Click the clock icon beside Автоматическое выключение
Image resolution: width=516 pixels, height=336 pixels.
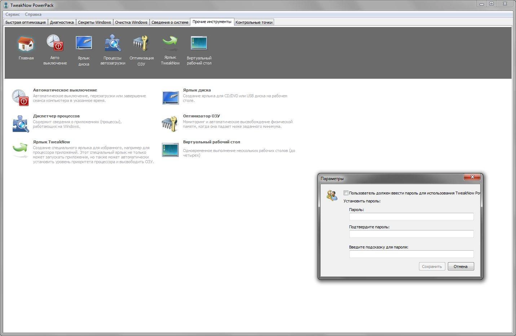tap(20, 97)
